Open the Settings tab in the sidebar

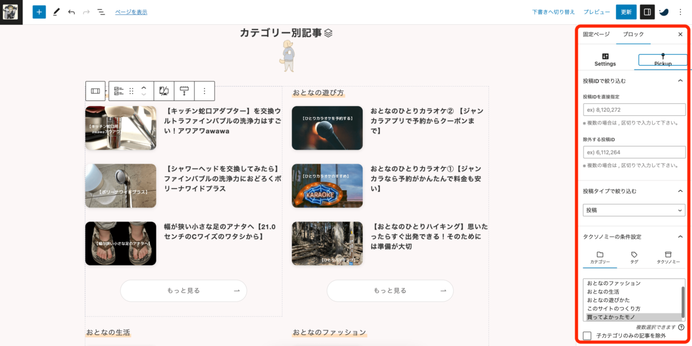(x=605, y=59)
